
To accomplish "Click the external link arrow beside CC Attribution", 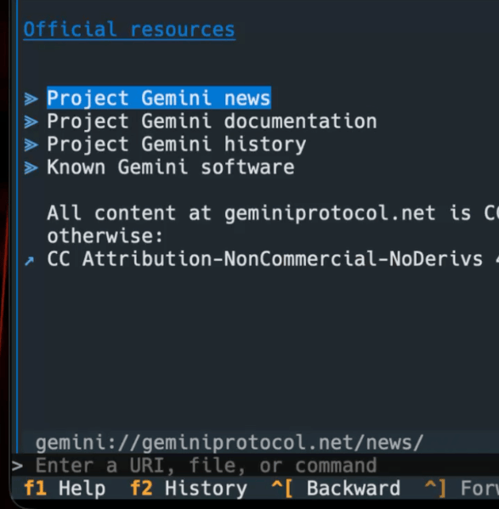I will coord(30,261).
